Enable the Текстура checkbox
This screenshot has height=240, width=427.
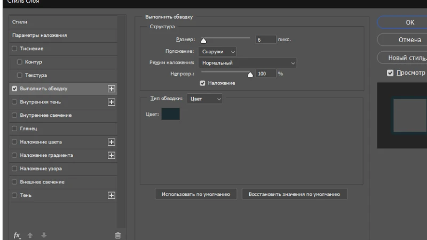(x=20, y=75)
